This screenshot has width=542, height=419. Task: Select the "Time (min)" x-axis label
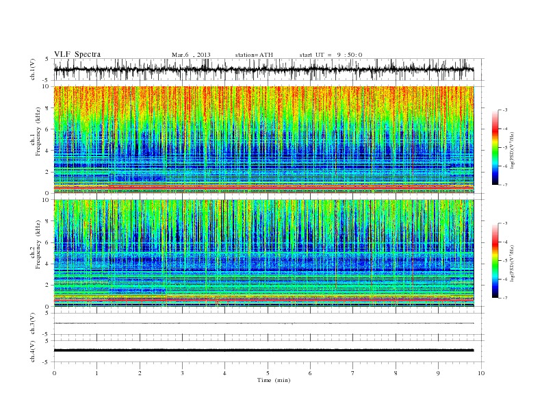tap(274, 380)
